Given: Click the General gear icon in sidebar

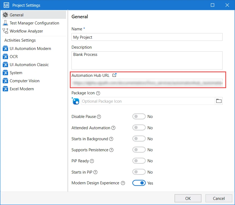Looking at the screenshot, I should tap(5, 15).
